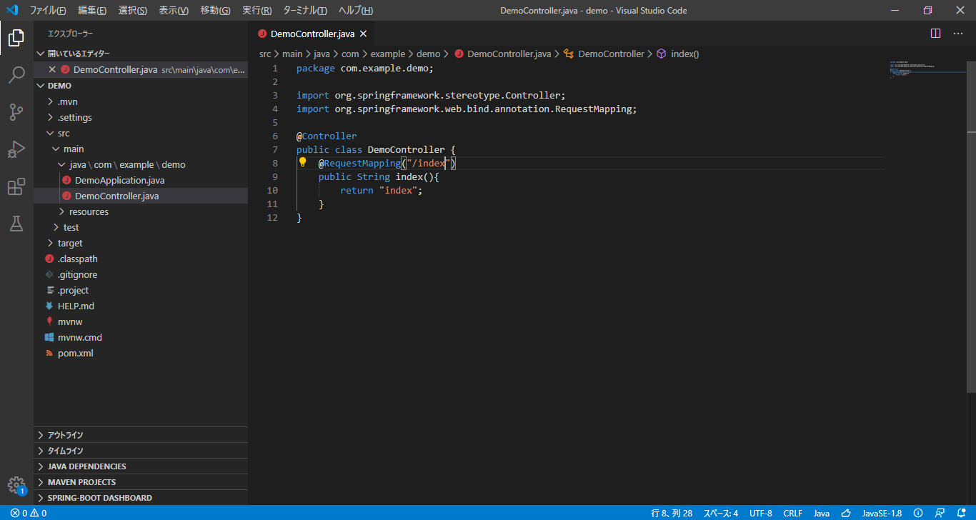The image size is (976, 520).
Task: Click the feedback icon in status bar
Action: [x=941, y=513]
